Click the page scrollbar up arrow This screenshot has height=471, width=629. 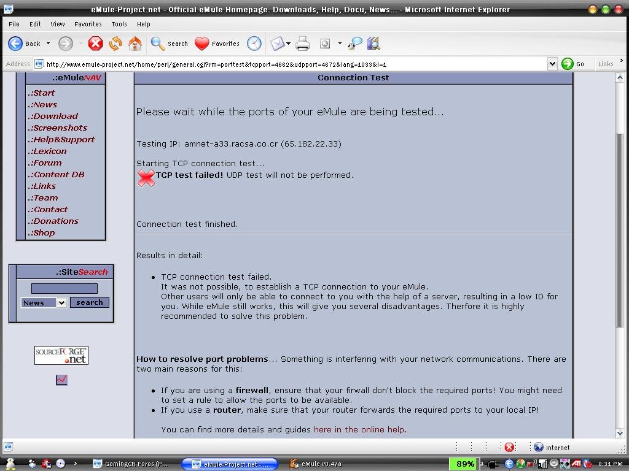pos(620,77)
